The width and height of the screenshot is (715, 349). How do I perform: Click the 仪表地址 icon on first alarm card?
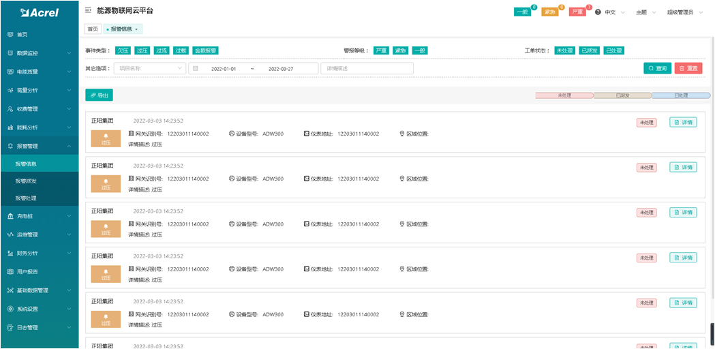pos(307,134)
